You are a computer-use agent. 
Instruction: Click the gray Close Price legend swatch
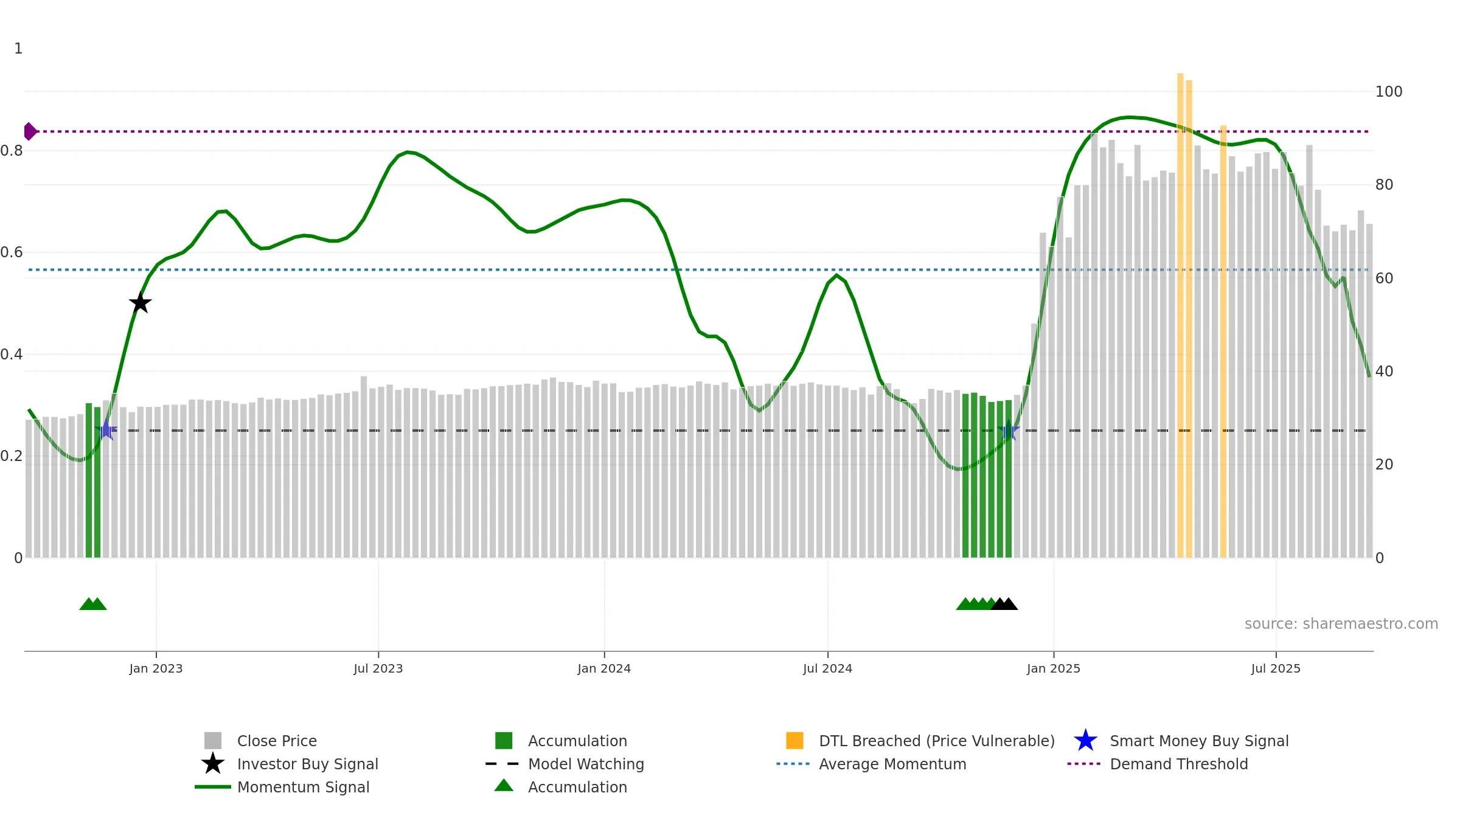213,741
